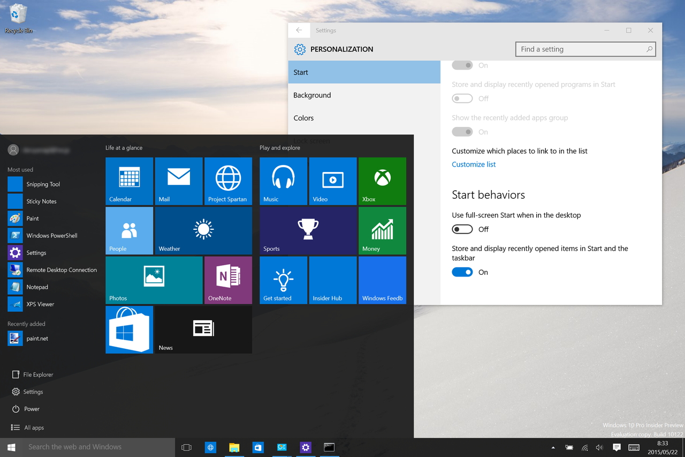Go back using the Settings back arrow
Viewport: 685px width, 457px height.
(x=299, y=31)
